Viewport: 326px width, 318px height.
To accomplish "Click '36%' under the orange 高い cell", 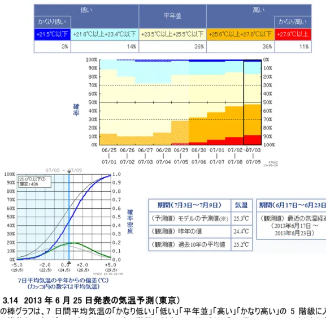I will [241, 46].
